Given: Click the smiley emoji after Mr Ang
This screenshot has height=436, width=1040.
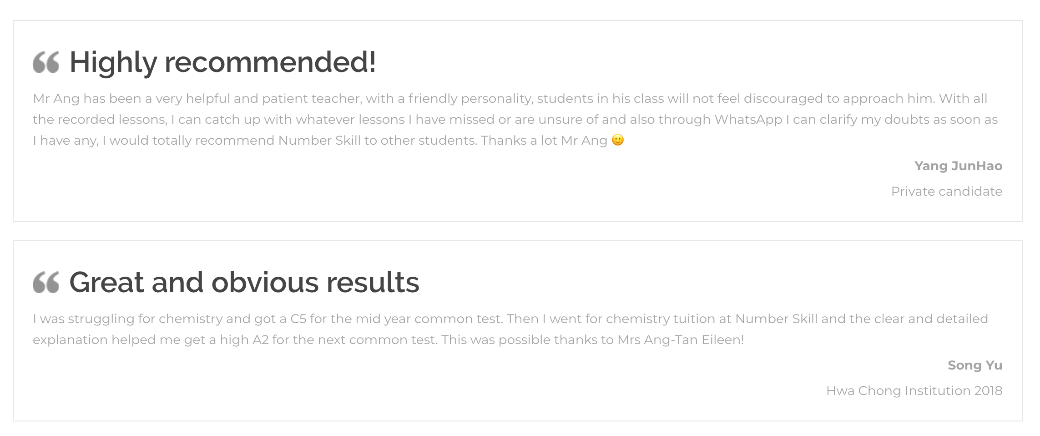Looking at the screenshot, I should click(x=618, y=140).
